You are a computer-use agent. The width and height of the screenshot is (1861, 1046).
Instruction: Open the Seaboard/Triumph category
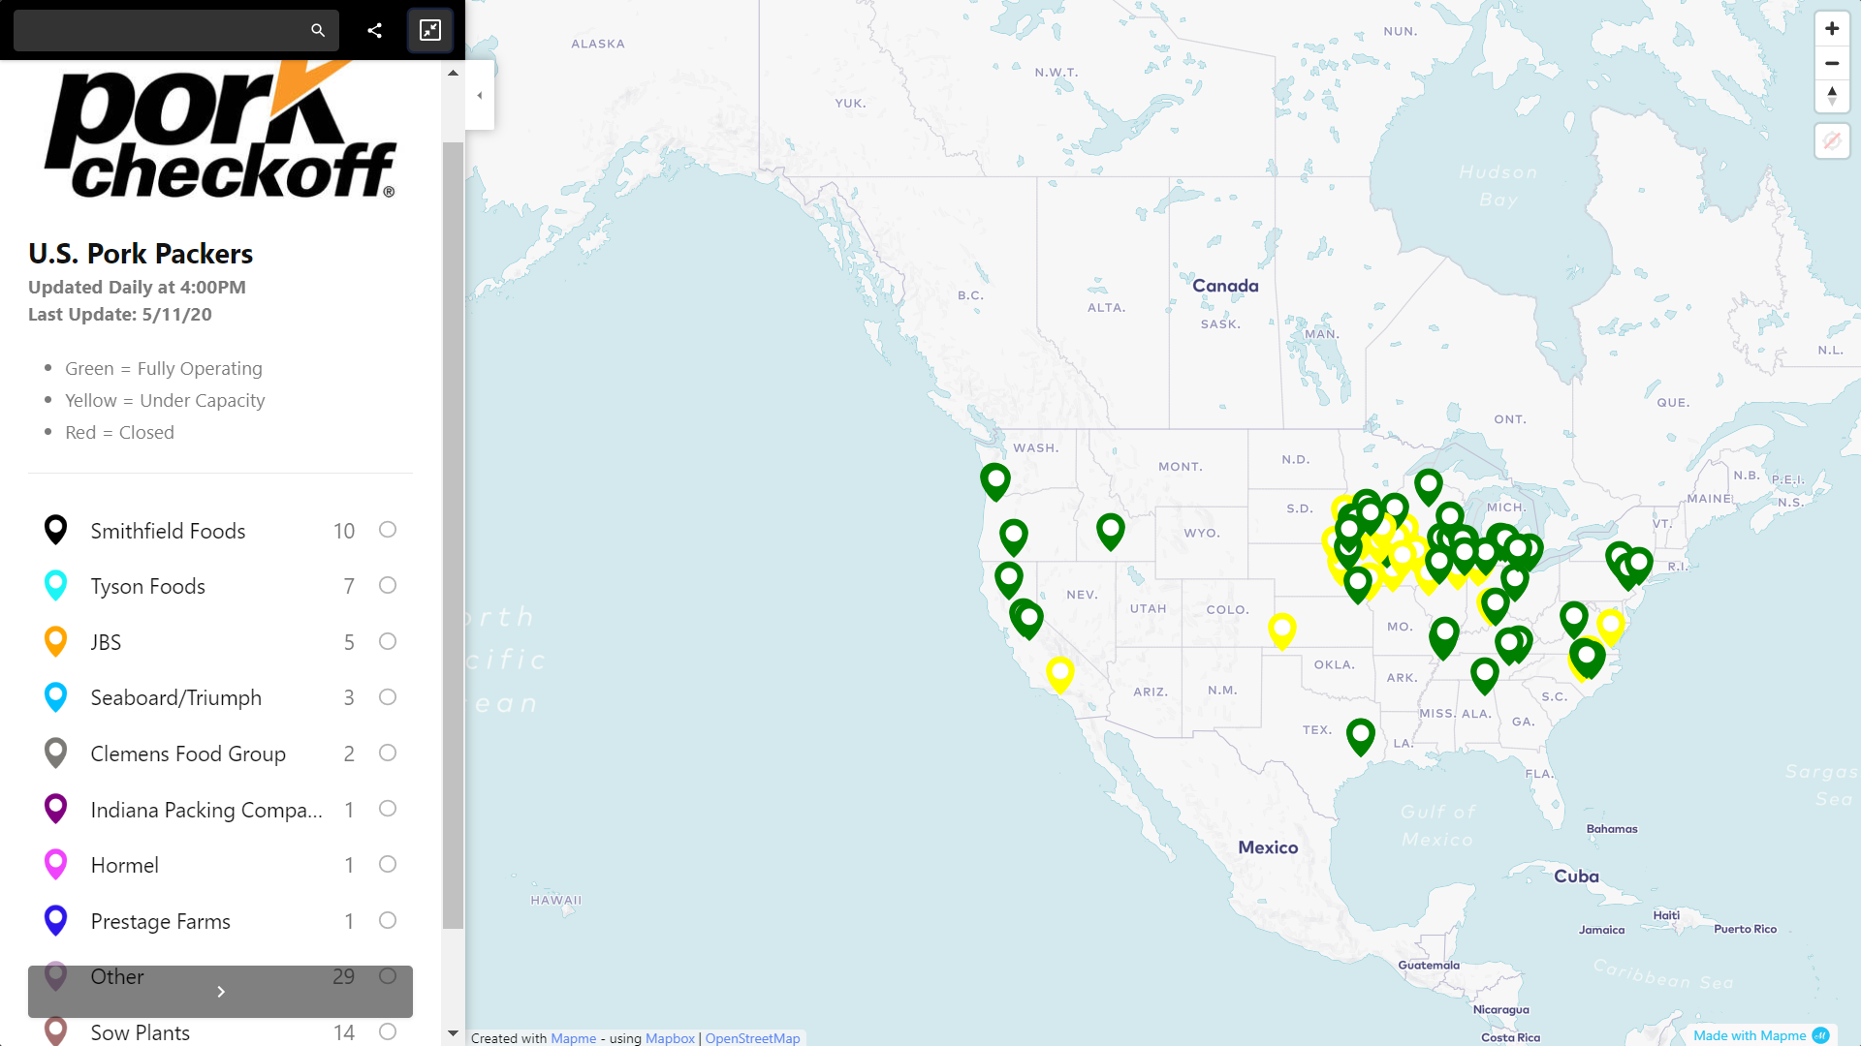click(x=175, y=698)
